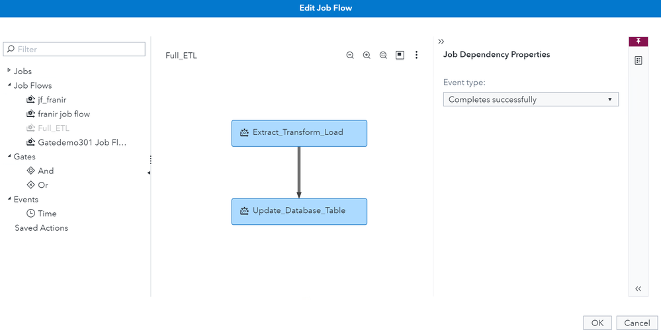
Task: Click the Filter input field
Action: coord(79,49)
